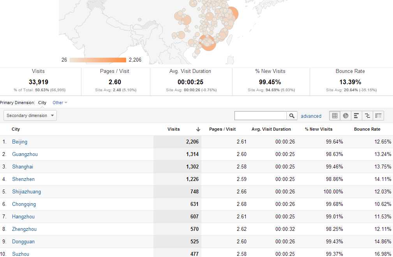Expand the Other primary dimension menu
Screen dimensions: 393x257
(60, 103)
